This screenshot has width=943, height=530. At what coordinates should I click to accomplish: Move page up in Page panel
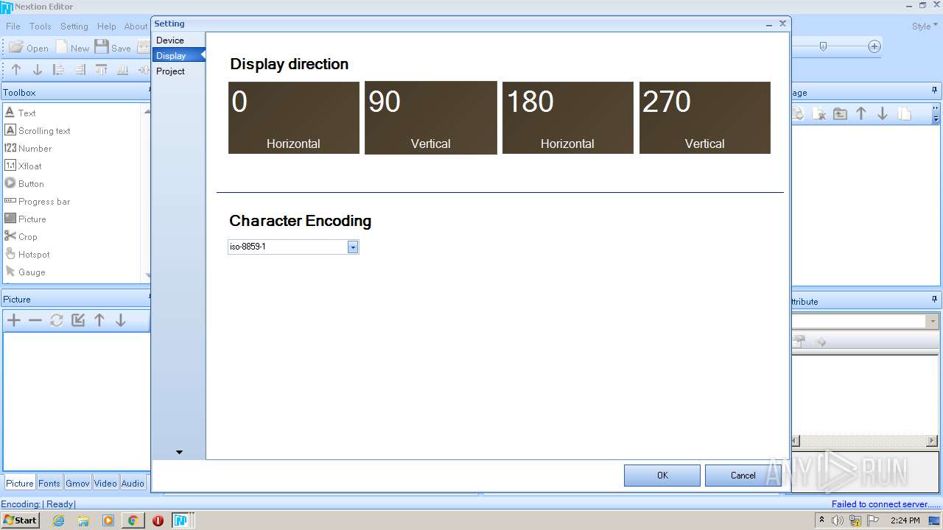861,114
